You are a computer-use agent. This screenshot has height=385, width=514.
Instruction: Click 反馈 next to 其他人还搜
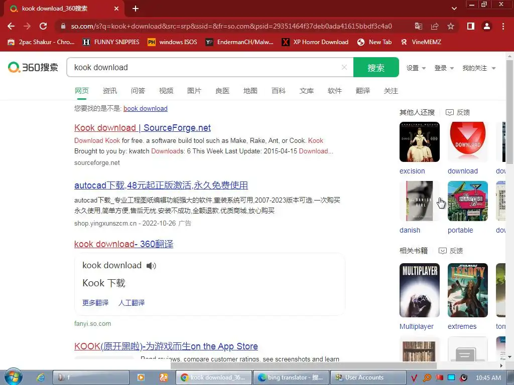pos(458,112)
